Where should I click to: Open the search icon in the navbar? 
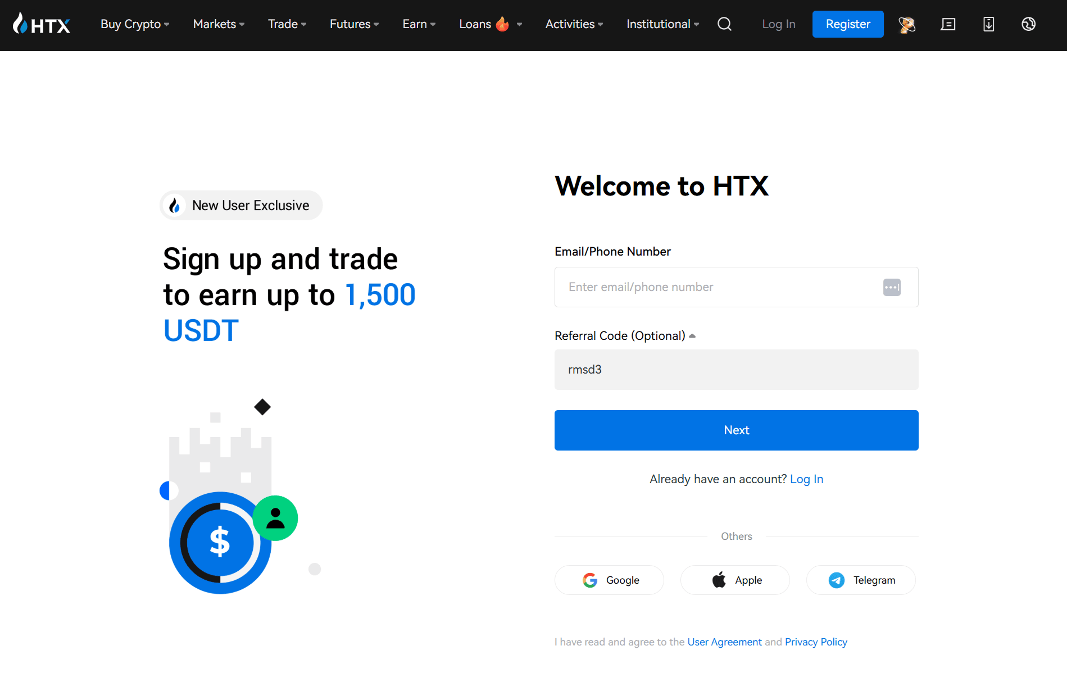[x=724, y=24]
